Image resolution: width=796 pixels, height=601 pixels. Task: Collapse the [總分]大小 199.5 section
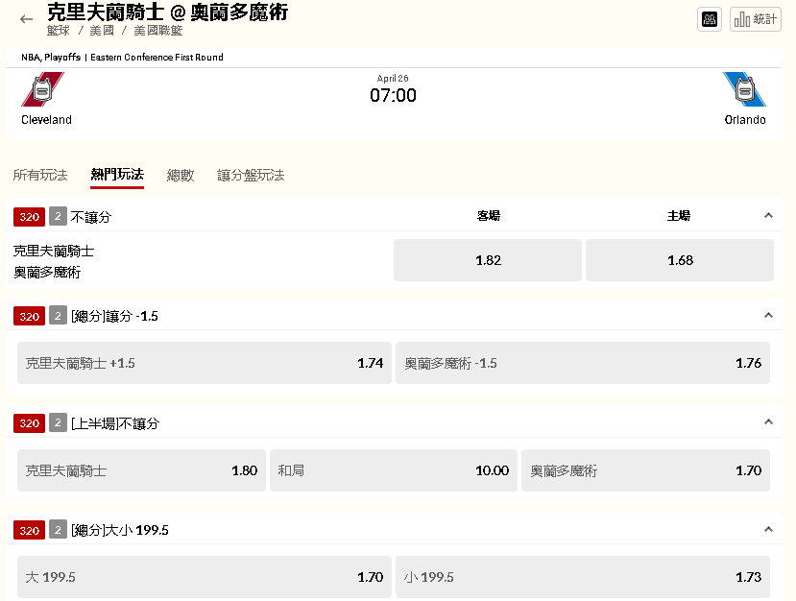point(768,529)
